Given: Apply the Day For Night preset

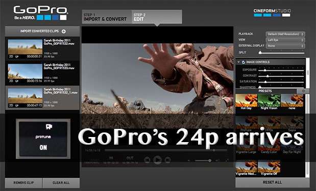Looking at the screenshot, I should [292, 146].
